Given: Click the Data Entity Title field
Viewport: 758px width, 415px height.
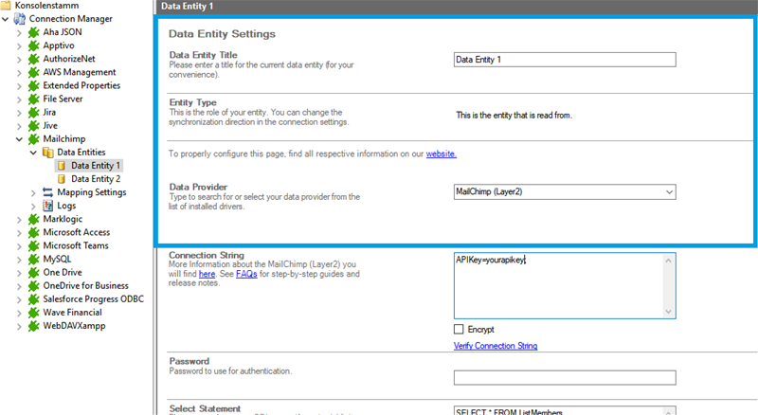Looking at the screenshot, I should [x=564, y=60].
